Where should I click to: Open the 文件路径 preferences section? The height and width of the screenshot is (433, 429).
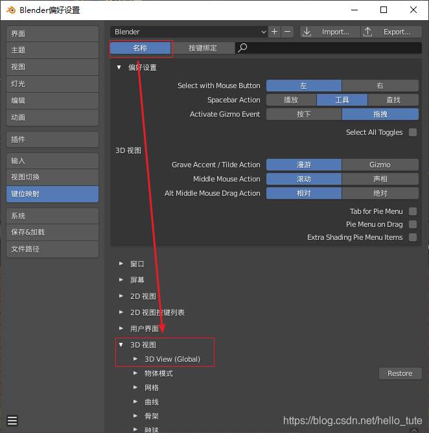52,249
